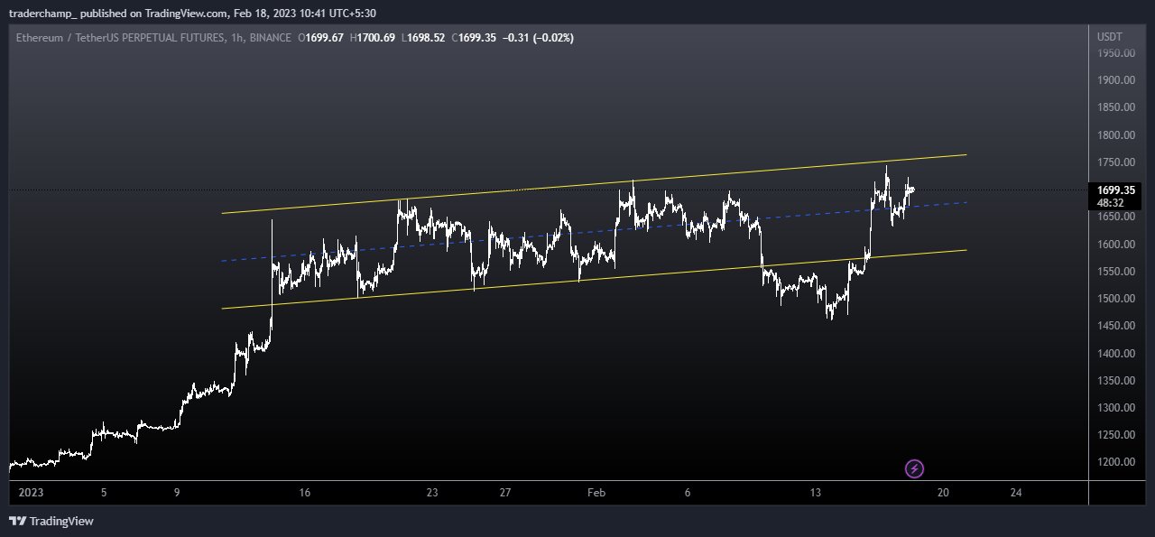1155x537 pixels.
Task: Click the date 23 on time axis
Action: tap(432, 493)
